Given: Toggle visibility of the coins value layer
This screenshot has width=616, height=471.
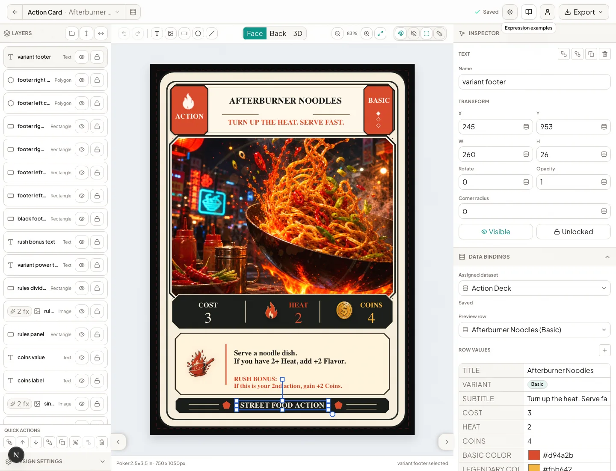Looking at the screenshot, I should [x=82, y=358].
